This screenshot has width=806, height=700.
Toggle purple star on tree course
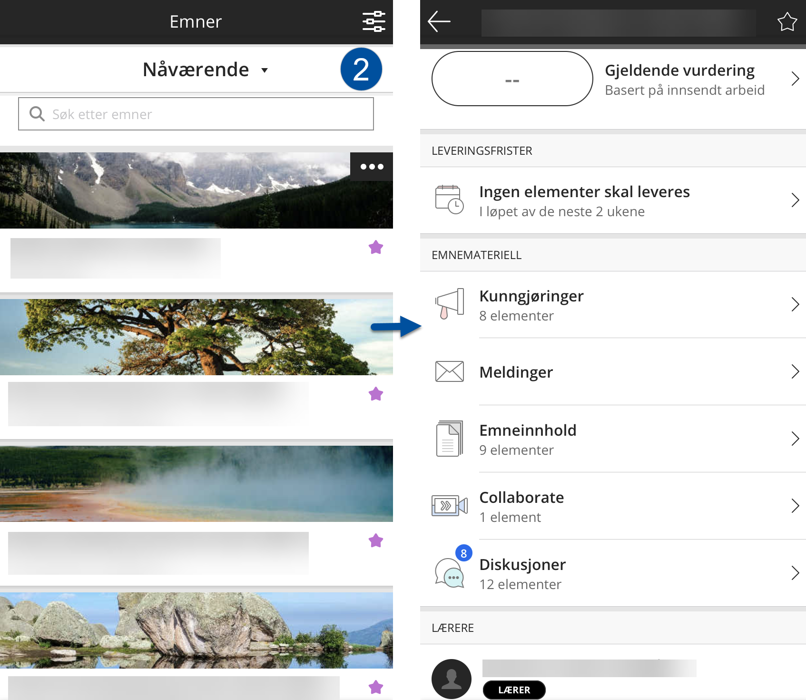click(376, 394)
